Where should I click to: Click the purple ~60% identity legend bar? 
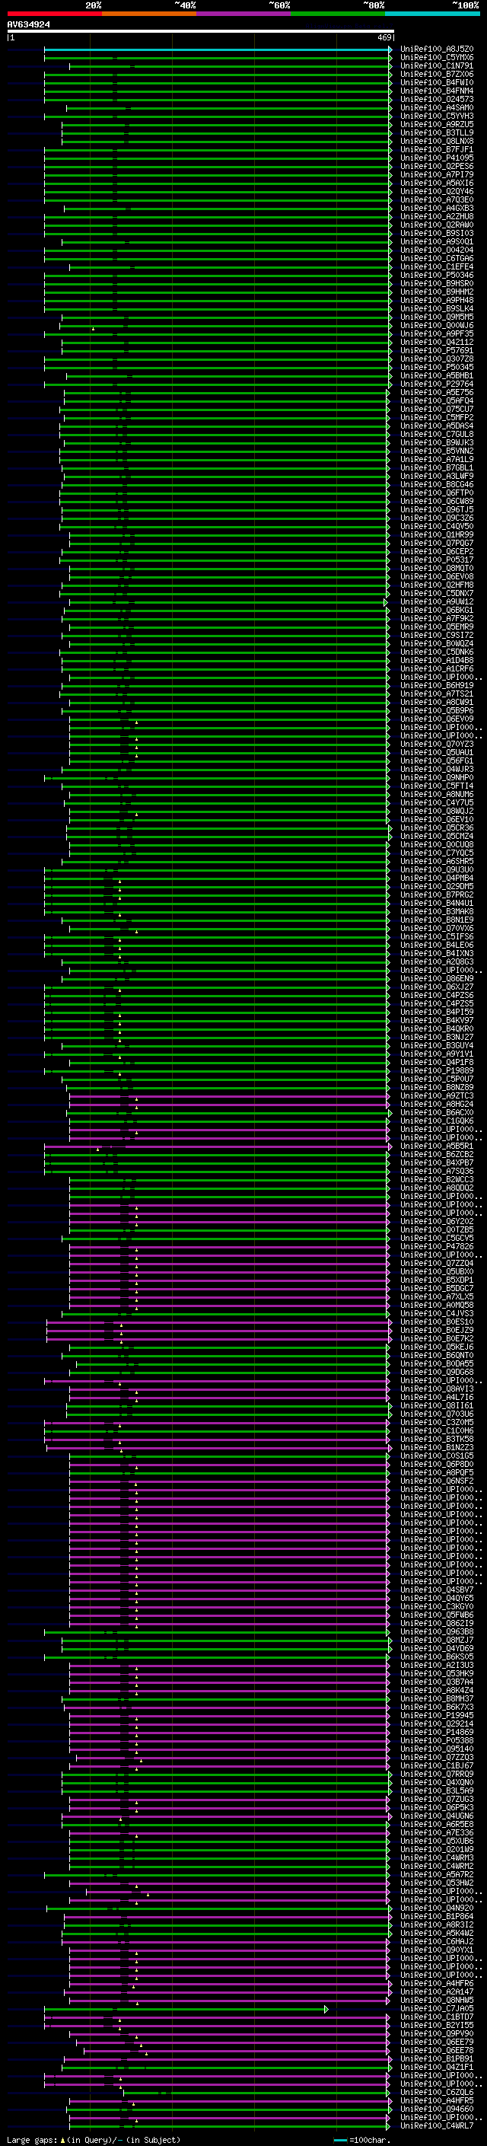pyautogui.click(x=244, y=14)
